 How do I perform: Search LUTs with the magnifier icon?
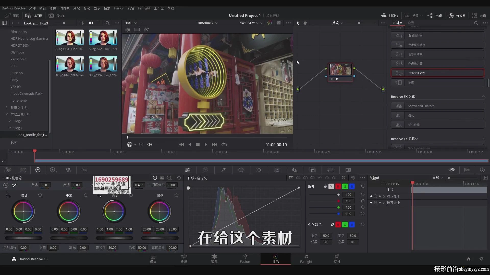coord(107,23)
